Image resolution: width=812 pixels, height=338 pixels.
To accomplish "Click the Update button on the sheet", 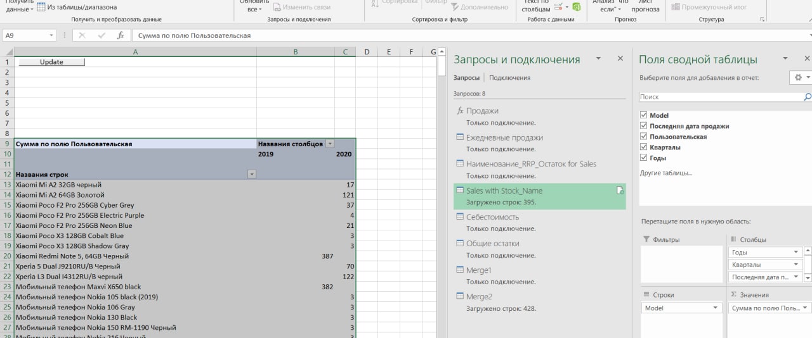I will click(x=51, y=62).
